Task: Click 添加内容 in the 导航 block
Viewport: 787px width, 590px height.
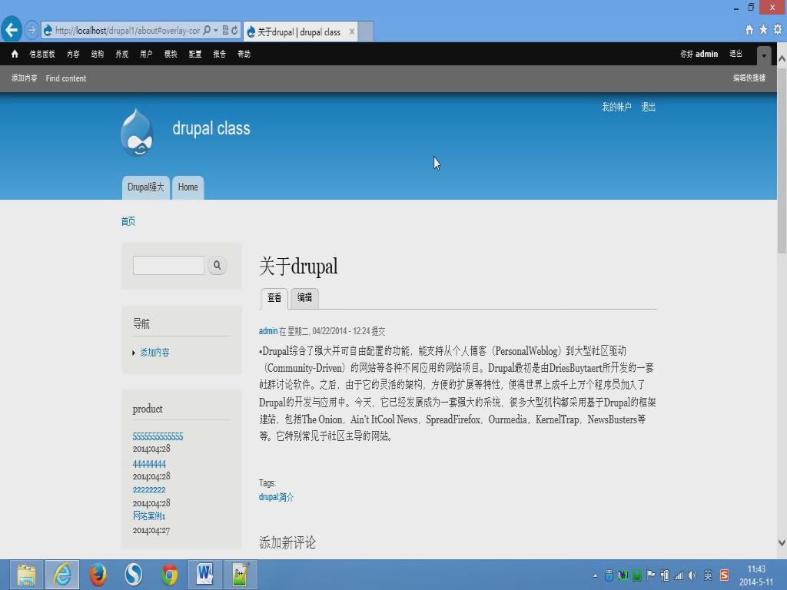Action: [x=154, y=353]
